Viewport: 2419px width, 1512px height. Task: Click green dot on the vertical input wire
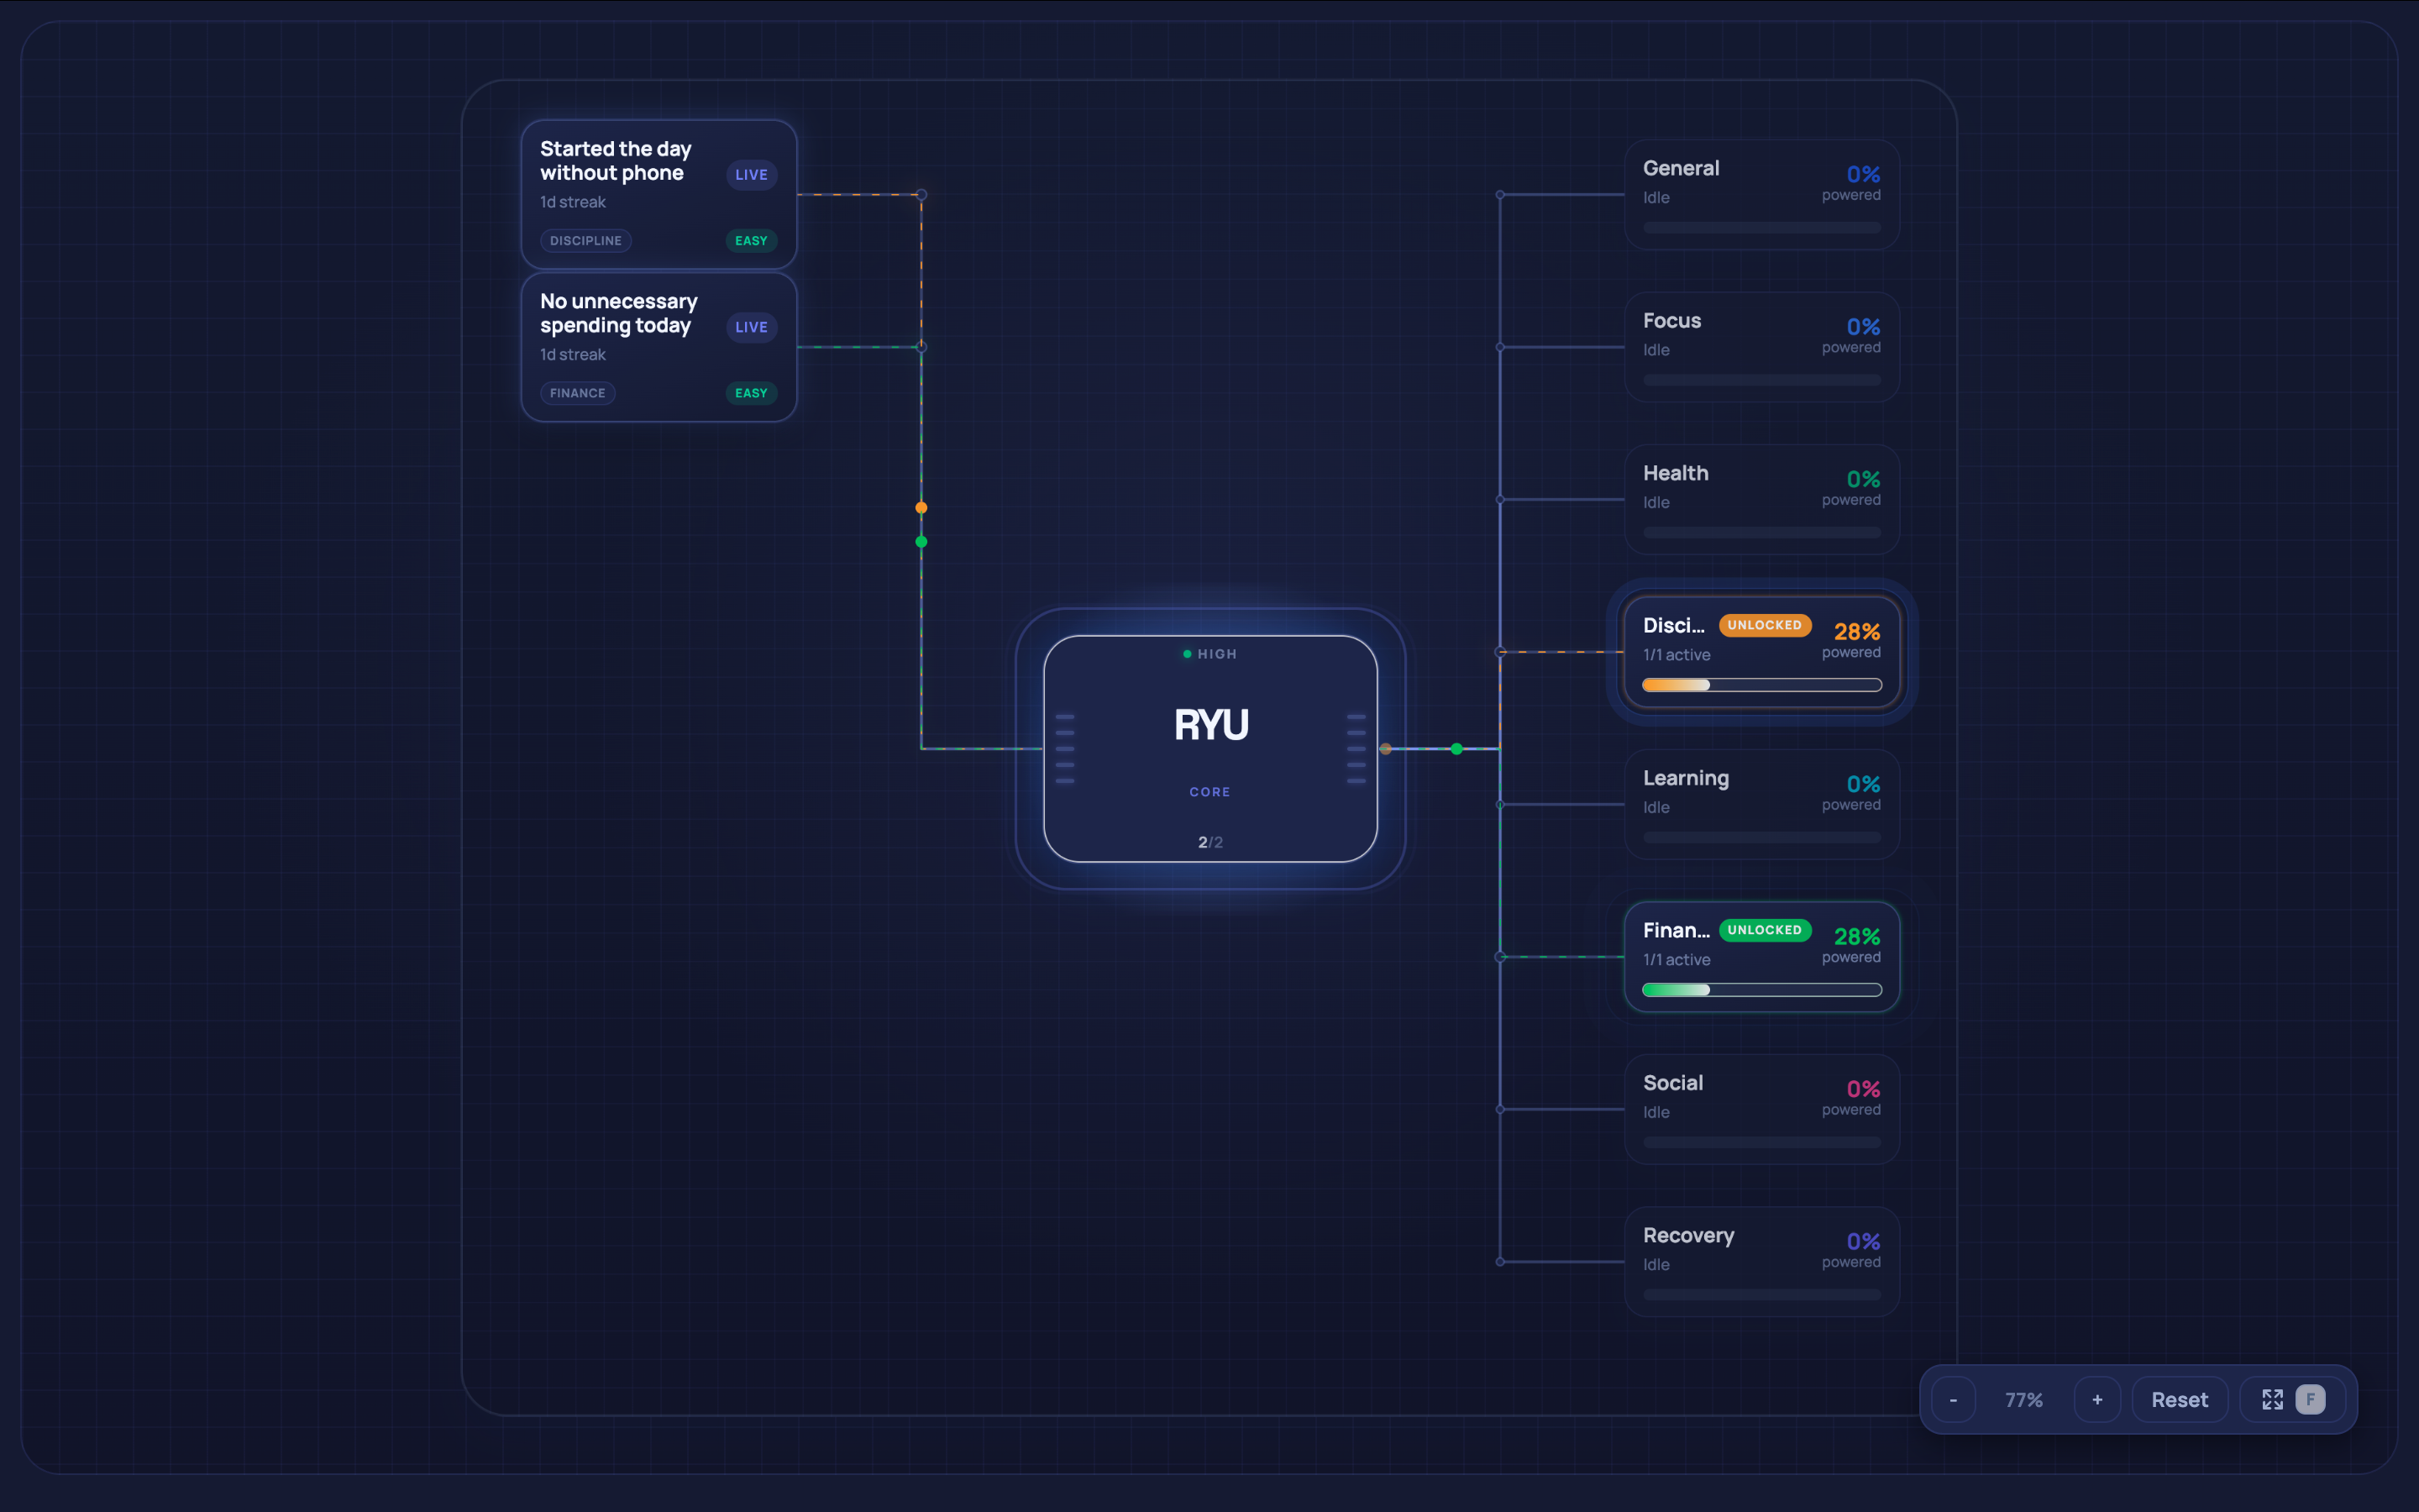point(921,542)
